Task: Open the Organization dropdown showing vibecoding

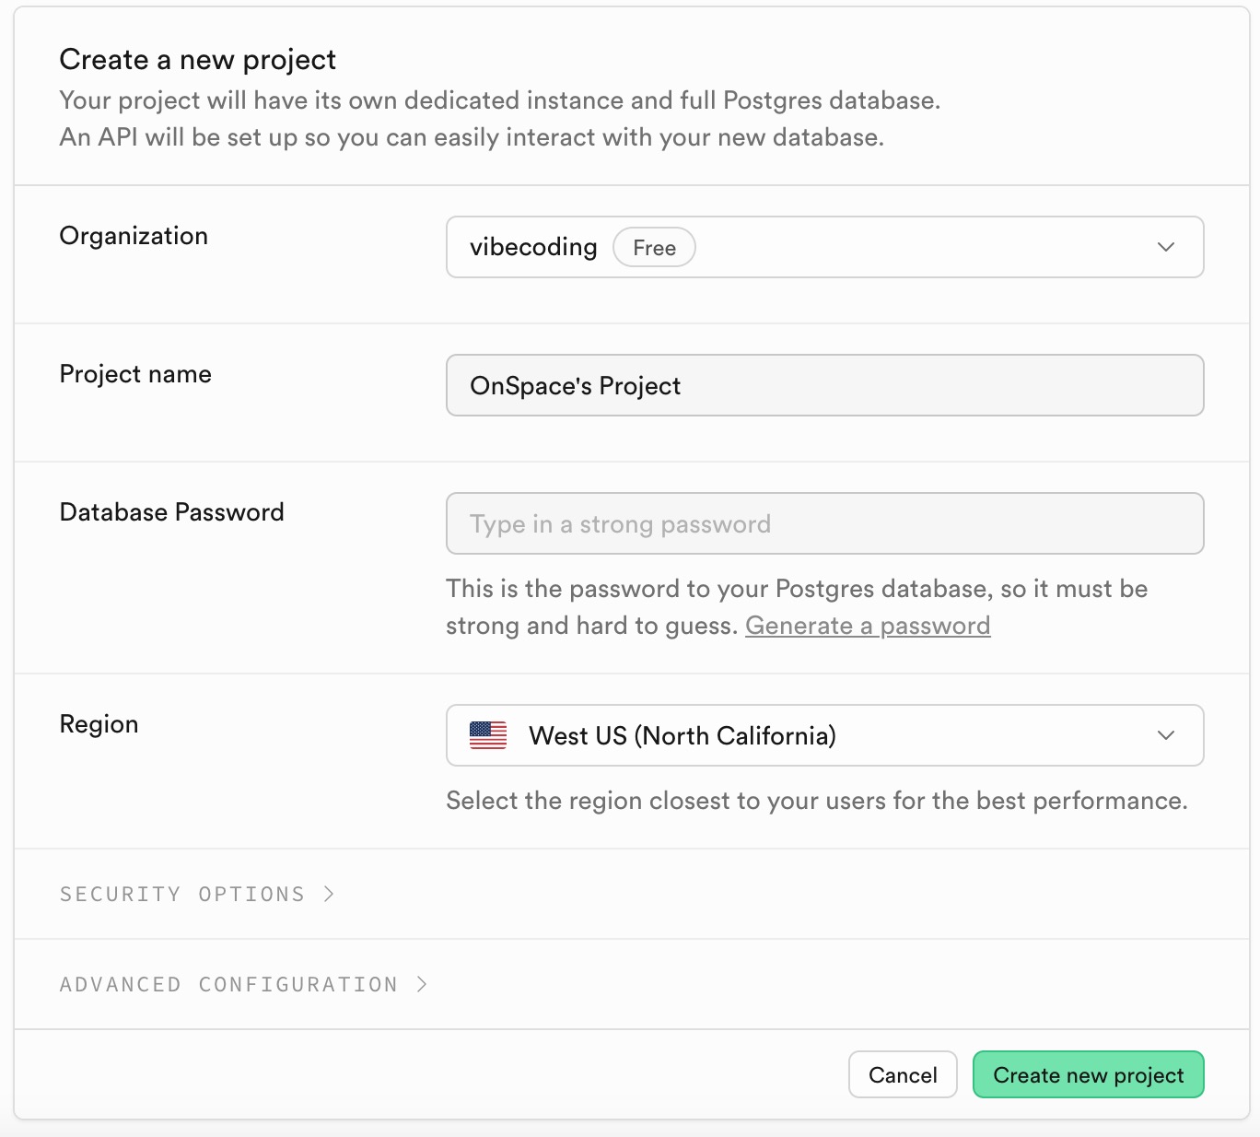Action: (824, 247)
